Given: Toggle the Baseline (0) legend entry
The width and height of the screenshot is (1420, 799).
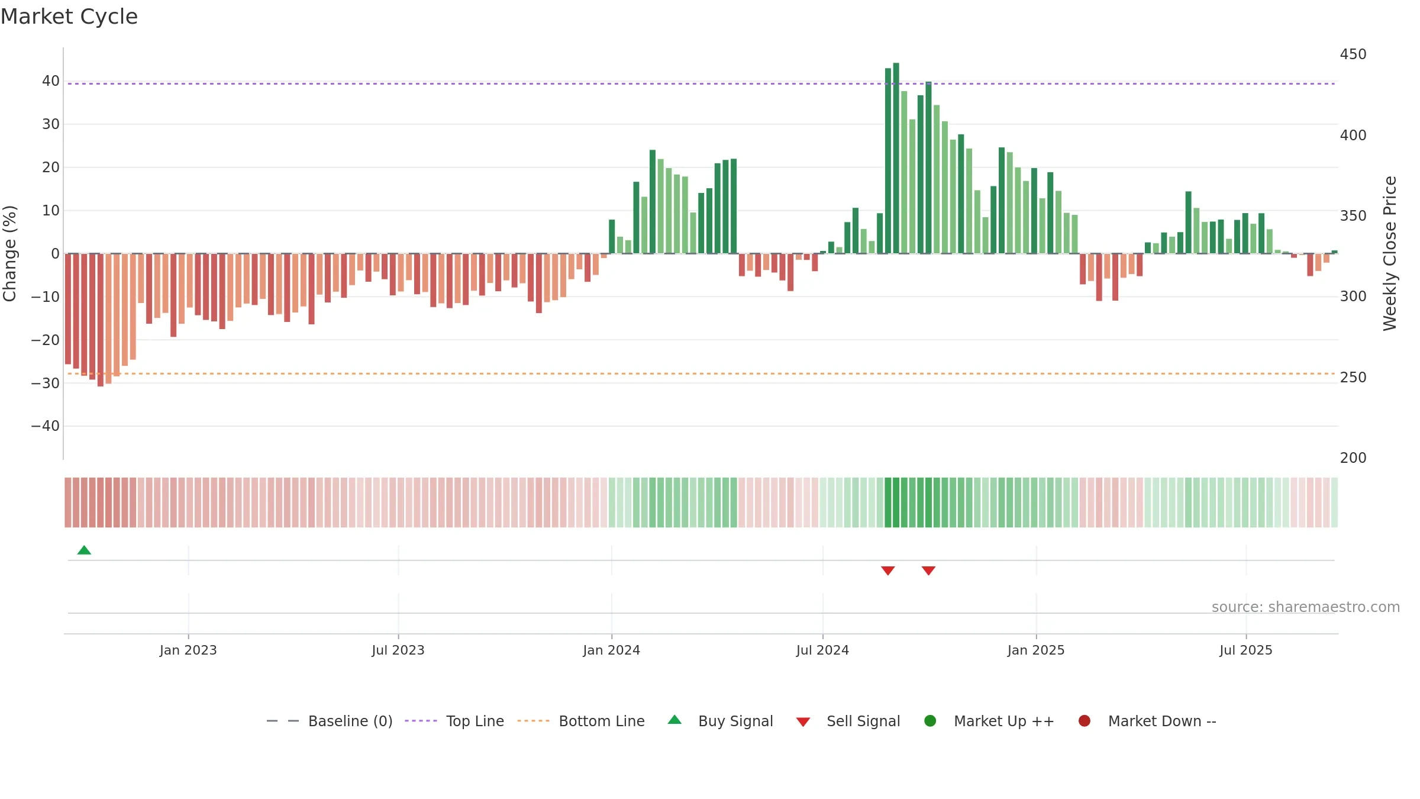Looking at the screenshot, I should [330, 721].
